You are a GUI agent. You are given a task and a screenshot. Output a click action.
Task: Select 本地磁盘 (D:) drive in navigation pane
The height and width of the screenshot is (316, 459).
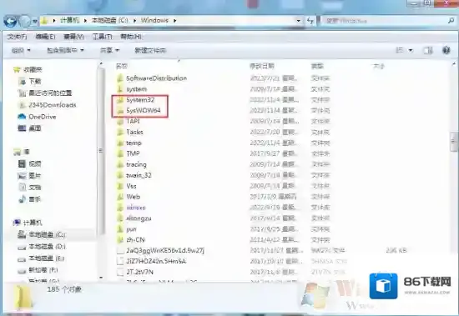click(47, 246)
